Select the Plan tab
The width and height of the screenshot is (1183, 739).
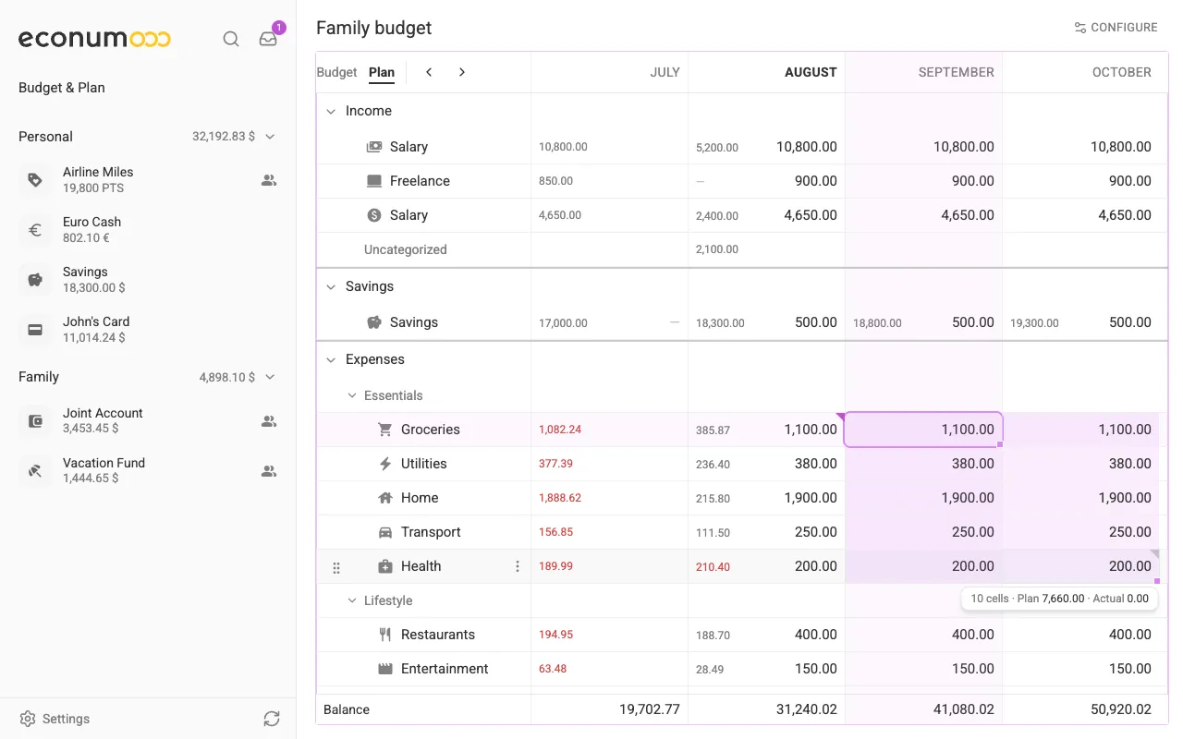(382, 72)
